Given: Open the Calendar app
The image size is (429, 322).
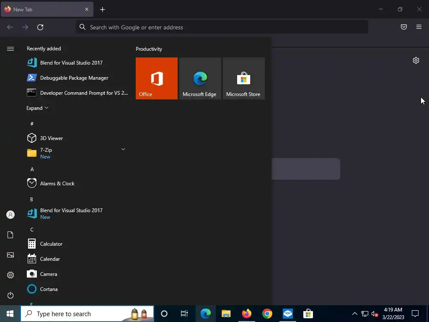Looking at the screenshot, I should point(78,259).
